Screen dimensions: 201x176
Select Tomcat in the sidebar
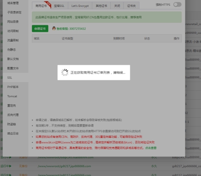[12, 96]
